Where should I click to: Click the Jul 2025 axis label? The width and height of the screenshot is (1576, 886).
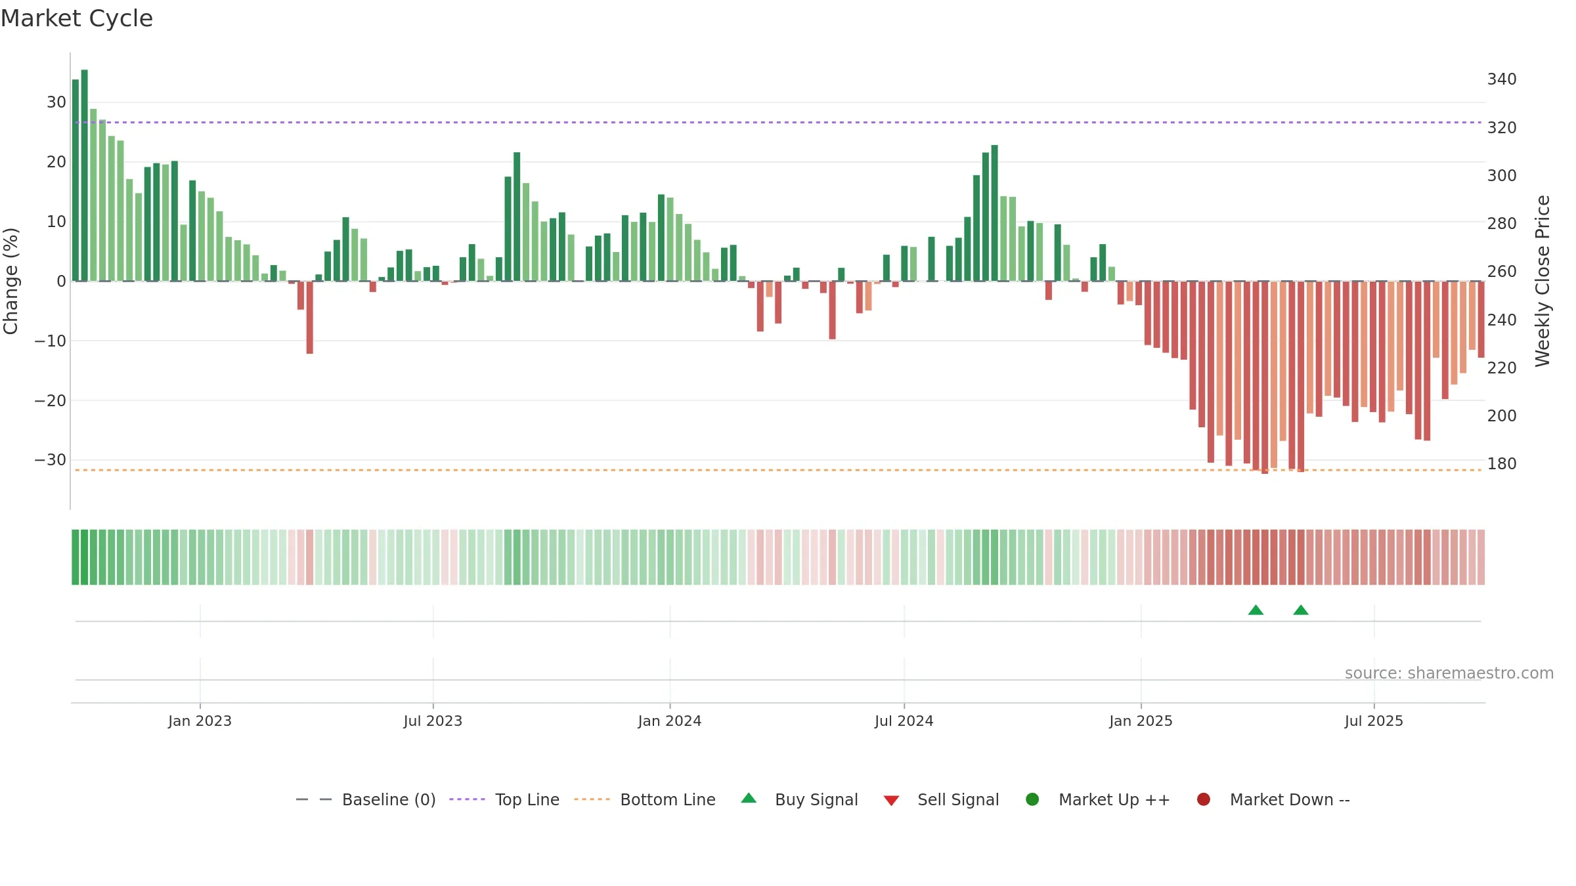(x=1374, y=721)
